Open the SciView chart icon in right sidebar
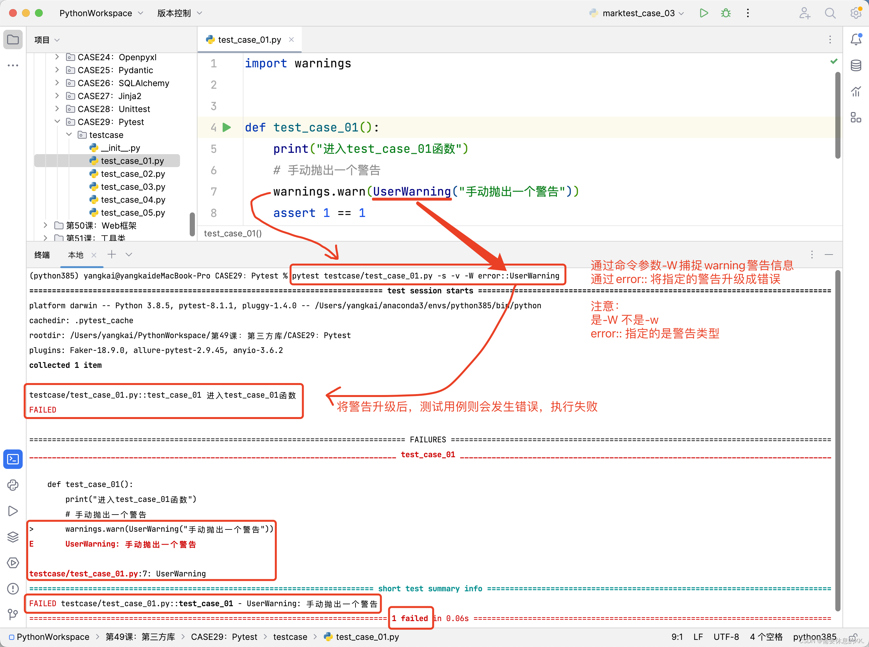This screenshot has height=647, width=869. [856, 91]
